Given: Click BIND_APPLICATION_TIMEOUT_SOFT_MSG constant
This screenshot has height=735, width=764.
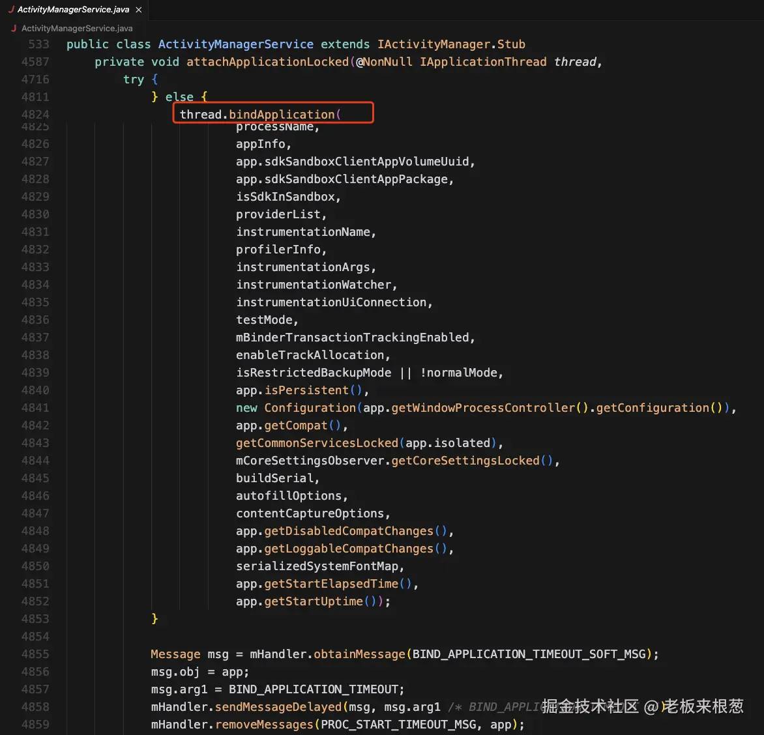Looking at the screenshot, I should click(529, 654).
